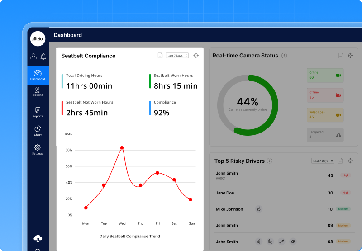Open the user profile icon in sidebar

(33, 57)
